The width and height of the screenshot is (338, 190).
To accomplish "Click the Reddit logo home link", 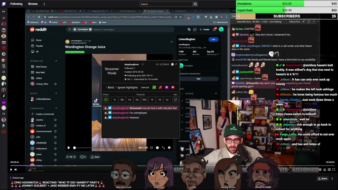I will (x=38, y=29).
